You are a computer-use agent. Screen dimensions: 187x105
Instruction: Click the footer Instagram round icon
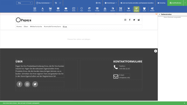tap(27, 84)
